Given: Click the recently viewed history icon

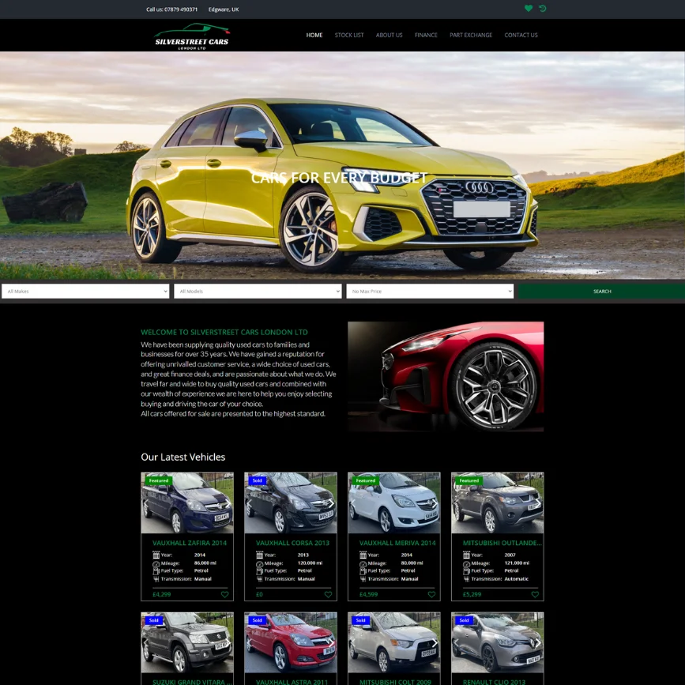Looking at the screenshot, I should (x=542, y=9).
